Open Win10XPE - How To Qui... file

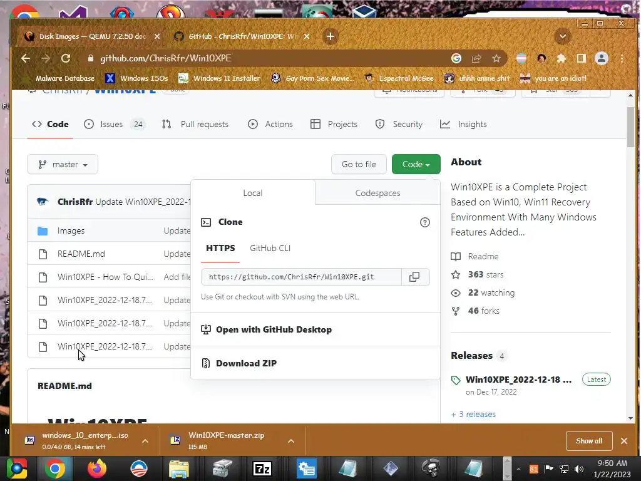pos(105,277)
